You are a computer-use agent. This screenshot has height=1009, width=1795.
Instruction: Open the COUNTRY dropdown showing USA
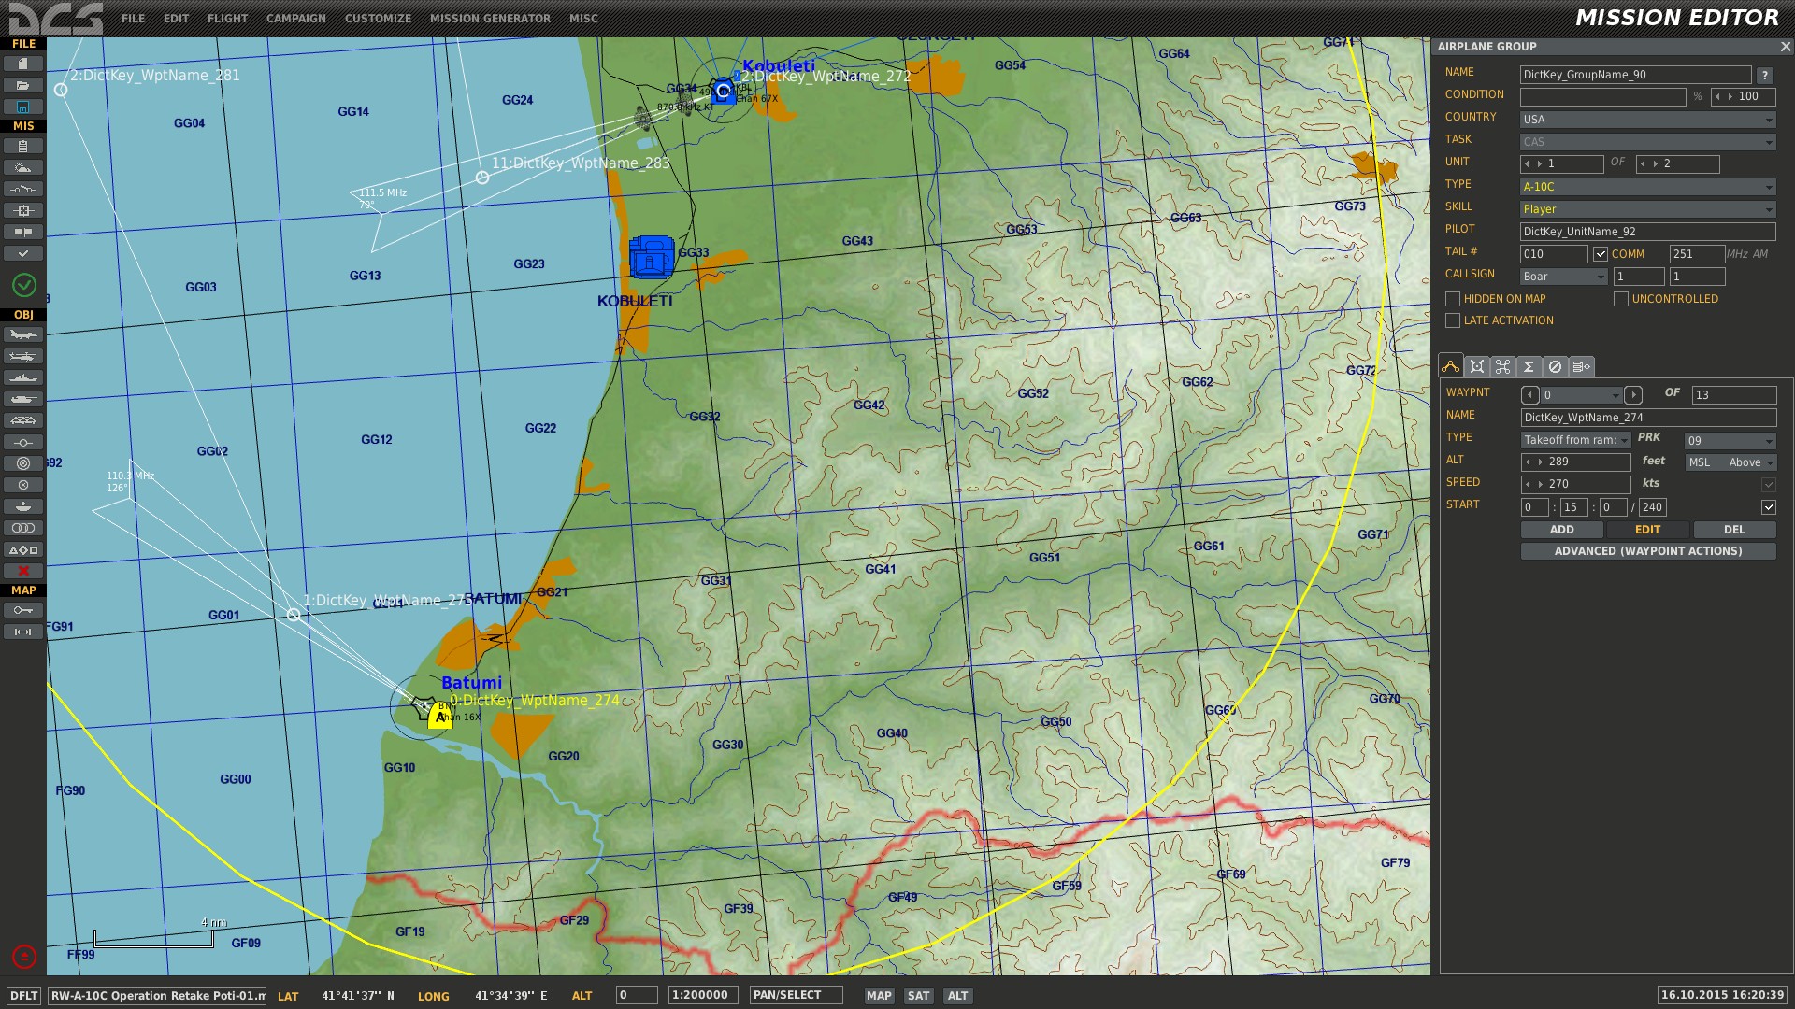(1647, 120)
